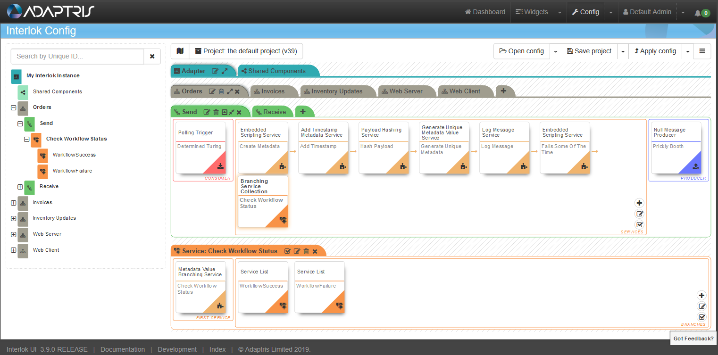Follow the Development footer link
The height and width of the screenshot is (355, 718).
coord(177,349)
